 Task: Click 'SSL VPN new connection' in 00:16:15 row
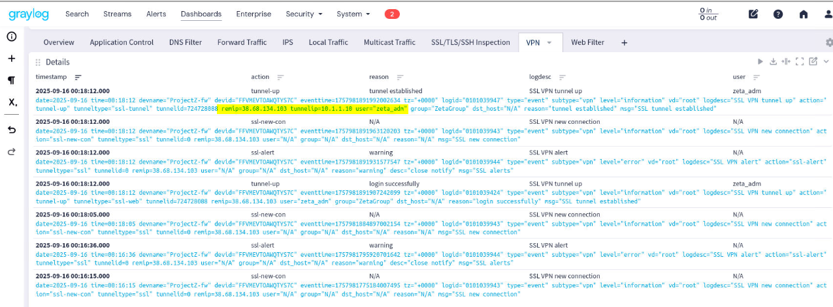pos(564,276)
